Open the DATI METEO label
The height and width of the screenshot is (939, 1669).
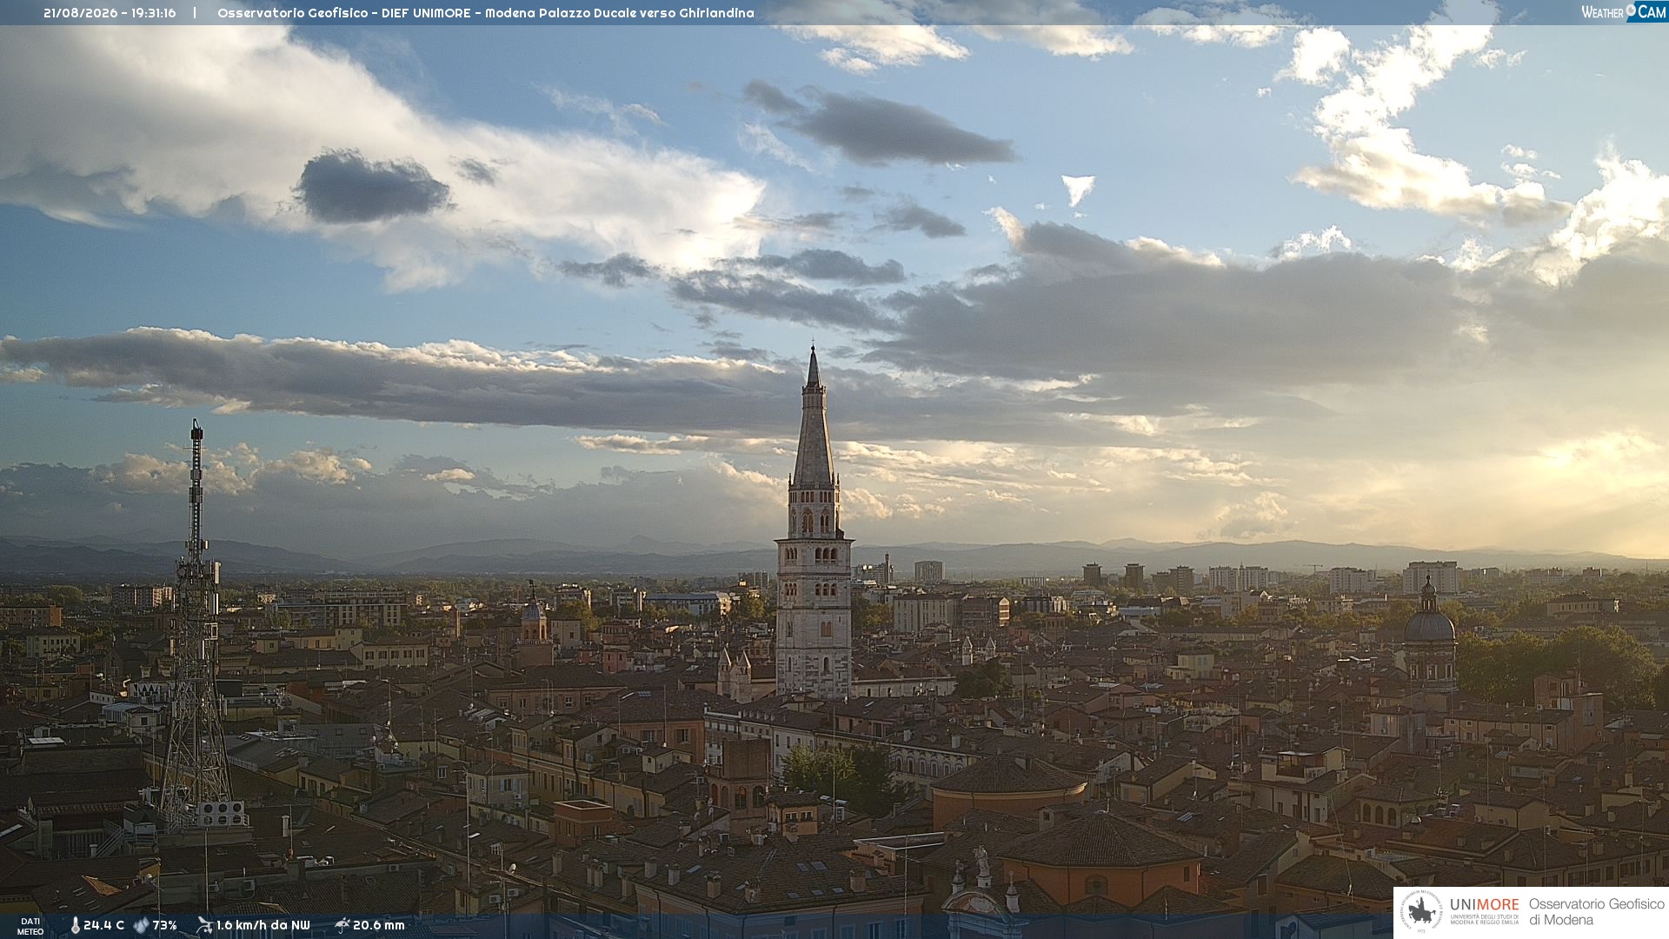click(30, 926)
